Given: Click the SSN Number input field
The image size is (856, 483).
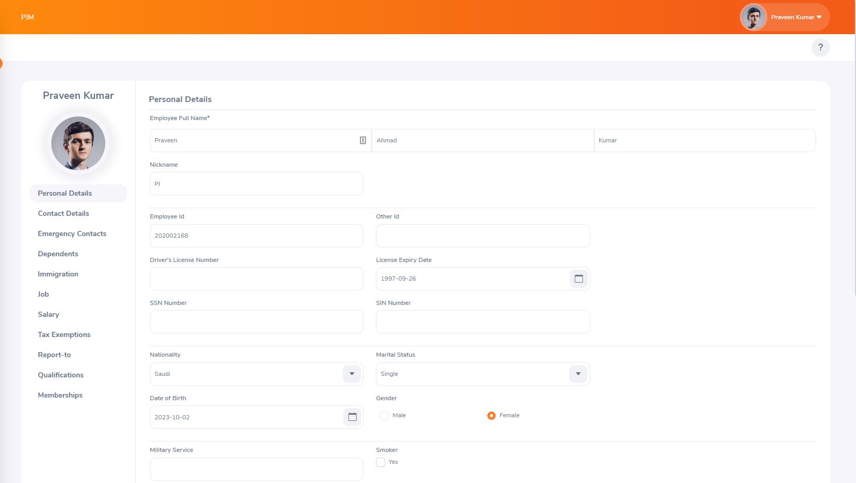Looking at the screenshot, I should point(256,321).
